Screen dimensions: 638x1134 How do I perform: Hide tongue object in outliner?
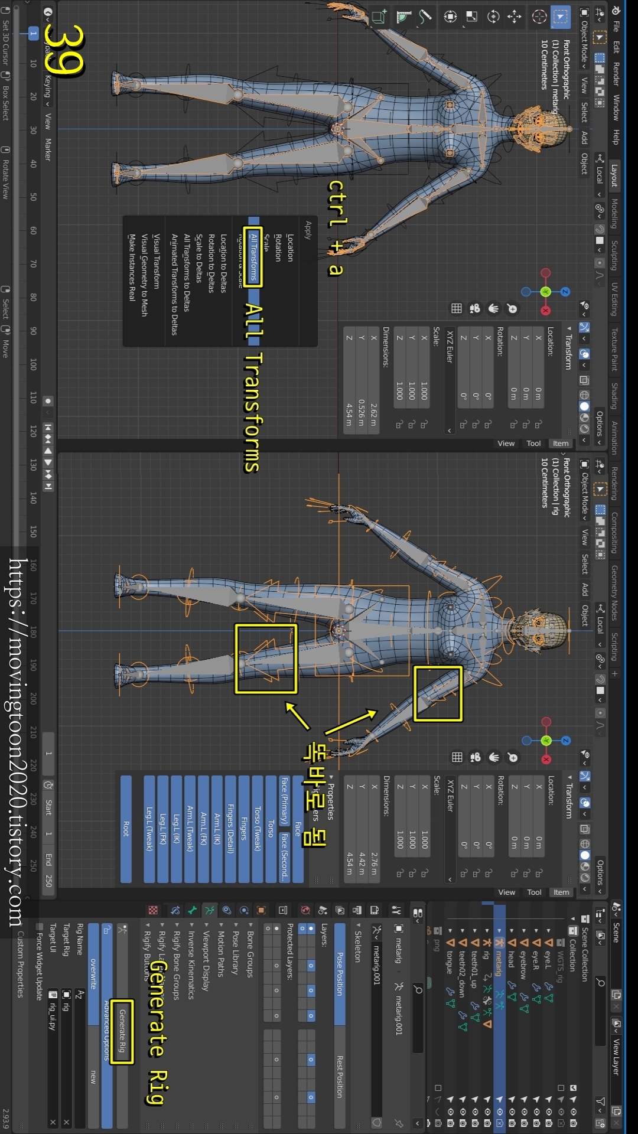450,1111
